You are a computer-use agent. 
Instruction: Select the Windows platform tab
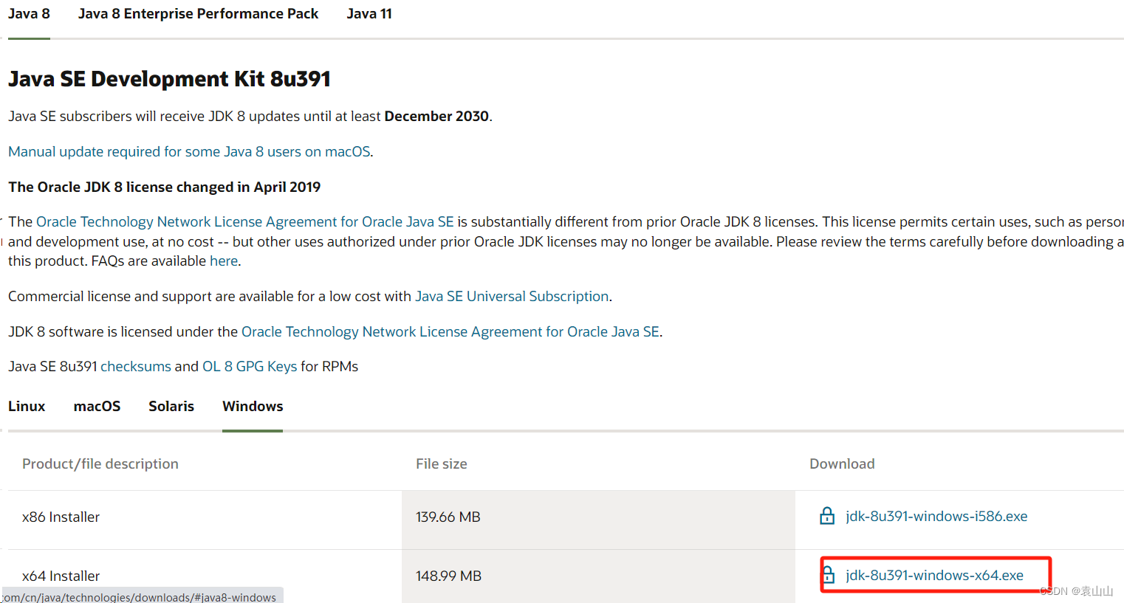tap(253, 407)
